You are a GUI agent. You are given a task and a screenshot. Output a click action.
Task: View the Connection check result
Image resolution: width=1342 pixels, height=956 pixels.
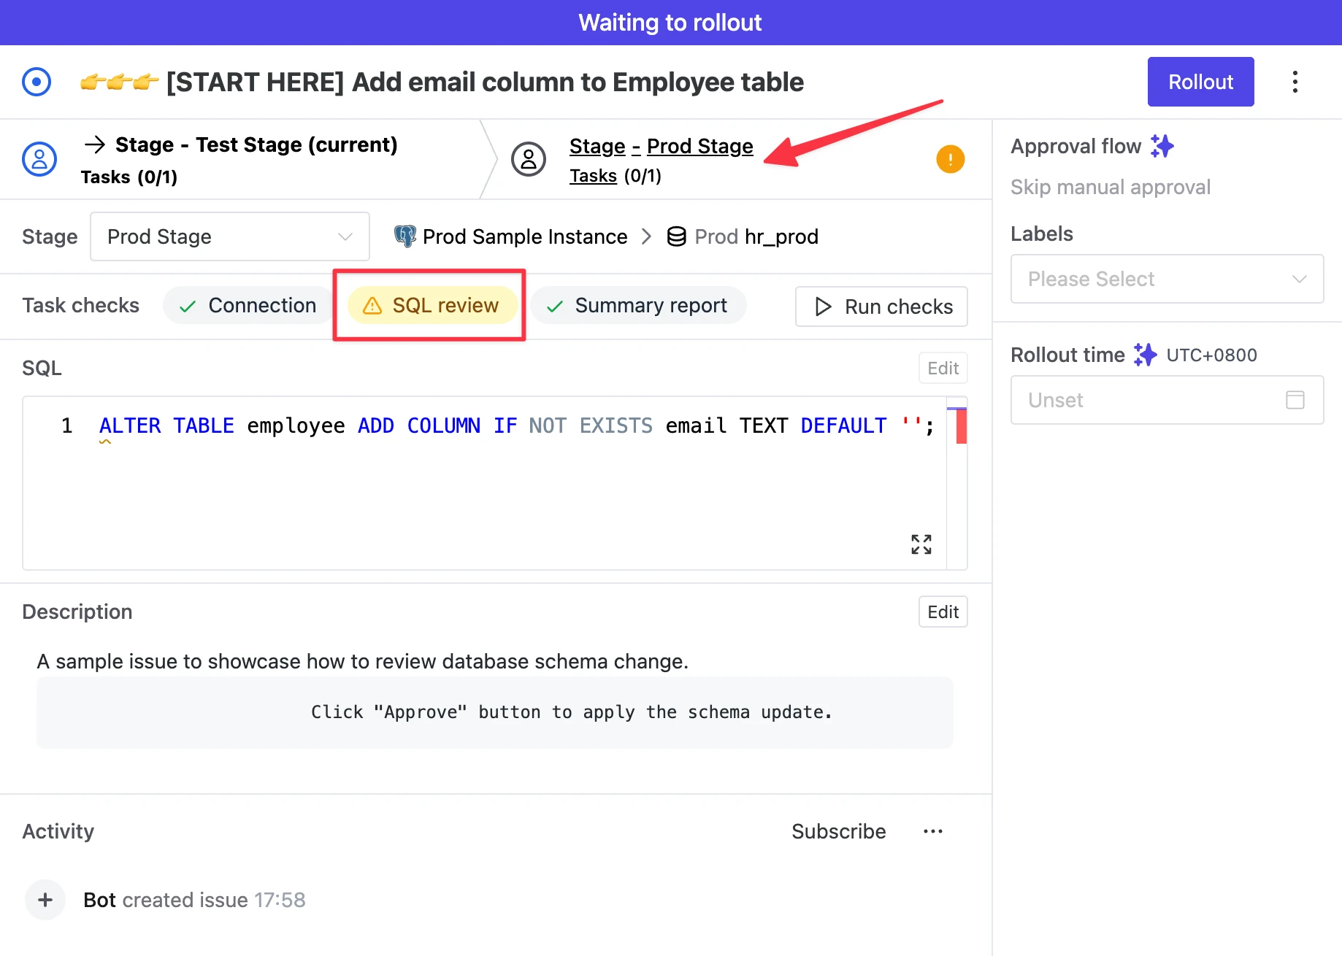pyautogui.click(x=248, y=305)
